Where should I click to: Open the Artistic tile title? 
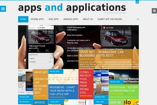click(40, 102)
